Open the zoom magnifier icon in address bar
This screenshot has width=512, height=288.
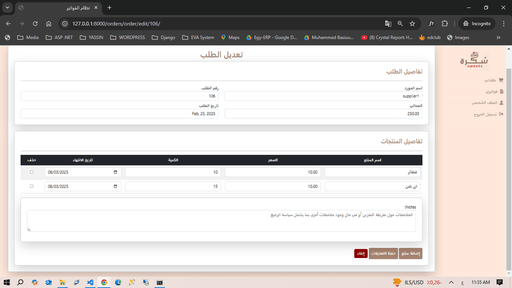(x=400, y=23)
